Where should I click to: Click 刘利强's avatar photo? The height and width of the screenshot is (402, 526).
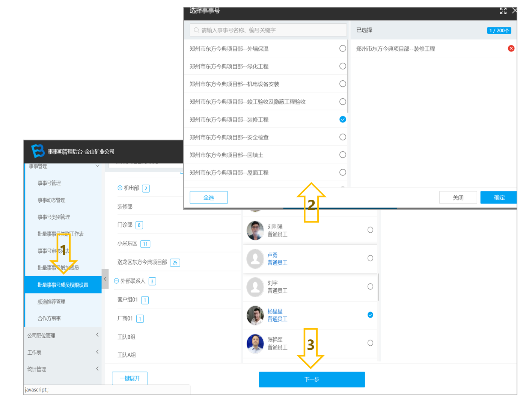[255, 230]
